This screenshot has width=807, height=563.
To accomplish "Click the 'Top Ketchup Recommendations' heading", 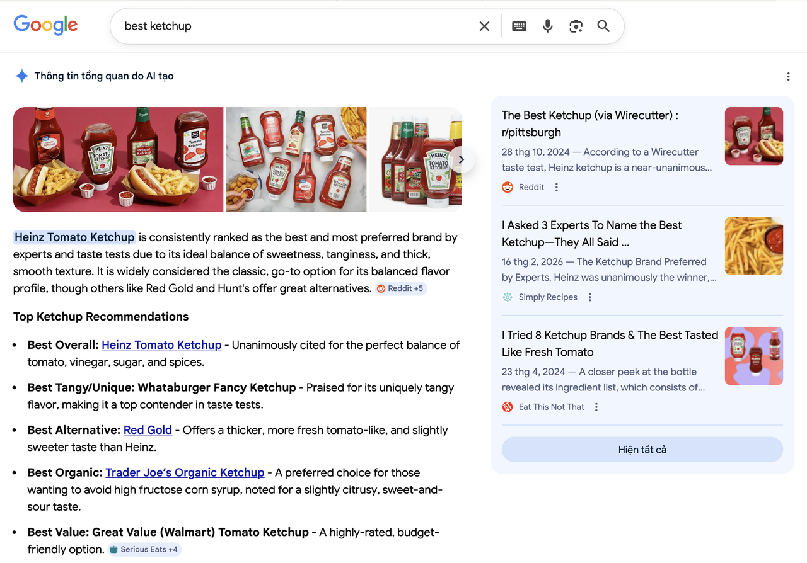I will pos(101,317).
